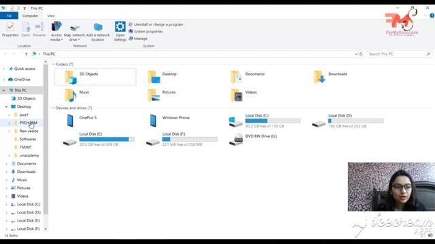The width and height of the screenshot is (435, 244).
Task: Click Uninstall or change a program
Action: (156, 24)
